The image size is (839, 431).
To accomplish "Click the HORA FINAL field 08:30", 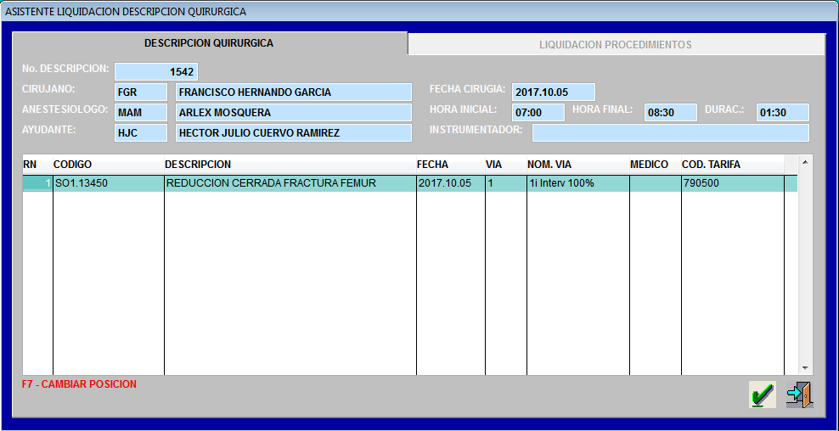I will click(671, 113).
